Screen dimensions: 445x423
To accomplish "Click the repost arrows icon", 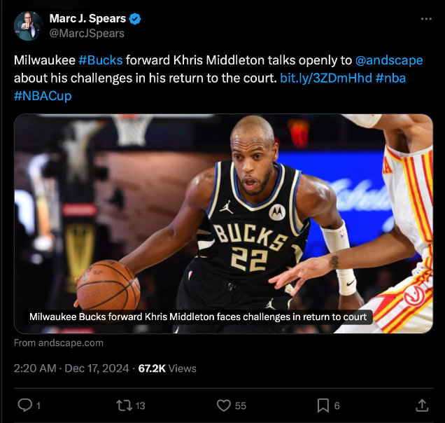I will [125, 405].
